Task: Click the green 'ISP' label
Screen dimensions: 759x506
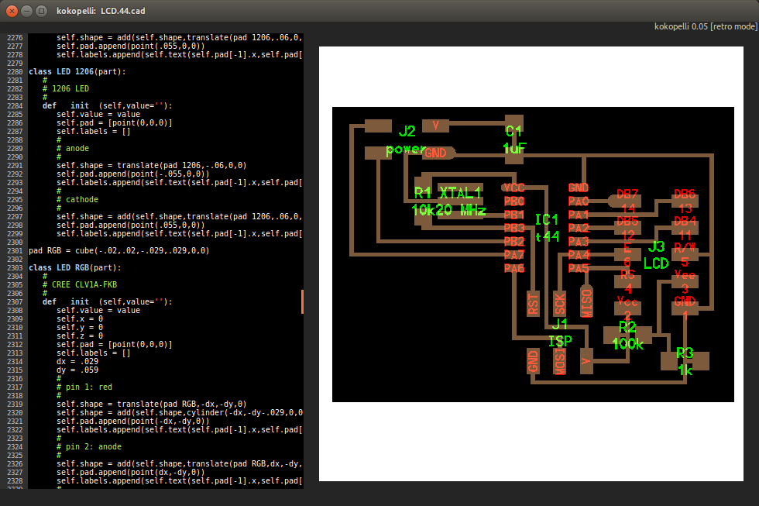Action: click(x=560, y=342)
